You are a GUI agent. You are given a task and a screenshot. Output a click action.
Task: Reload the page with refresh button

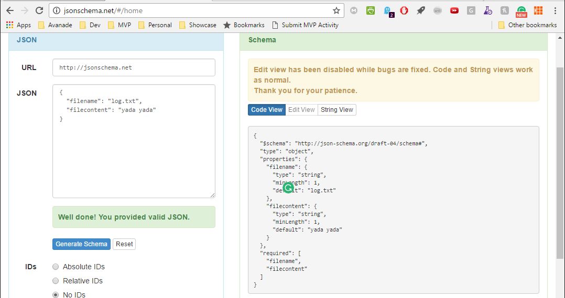click(x=39, y=10)
